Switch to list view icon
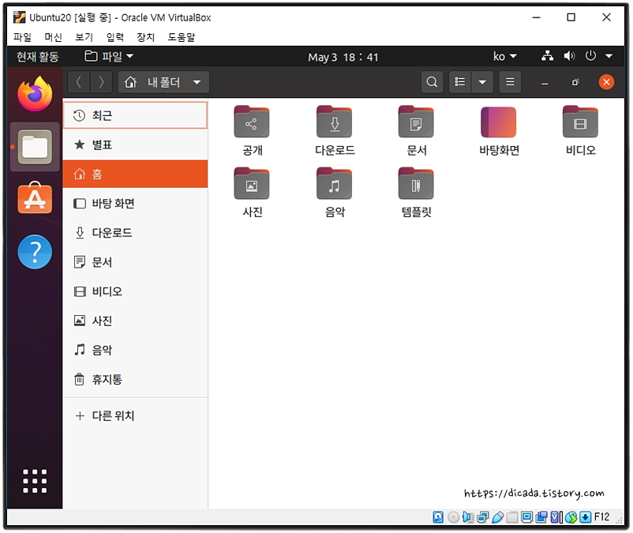This screenshot has width=633, height=533. pyautogui.click(x=460, y=82)
